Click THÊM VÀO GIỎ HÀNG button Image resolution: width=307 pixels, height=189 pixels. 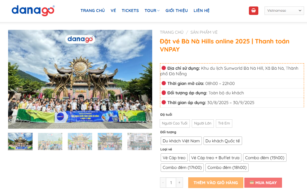pos(216,183)
